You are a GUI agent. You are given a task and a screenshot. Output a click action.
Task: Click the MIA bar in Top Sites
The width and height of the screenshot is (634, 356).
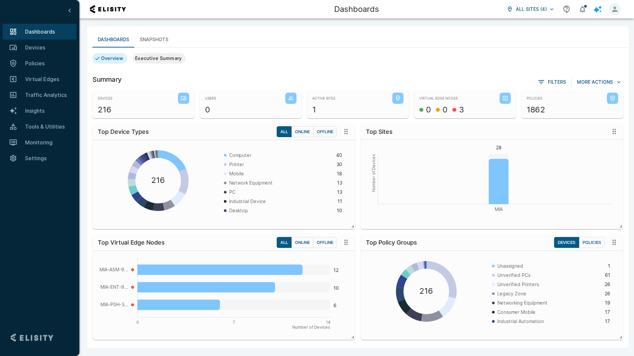(x=499, y=181)
